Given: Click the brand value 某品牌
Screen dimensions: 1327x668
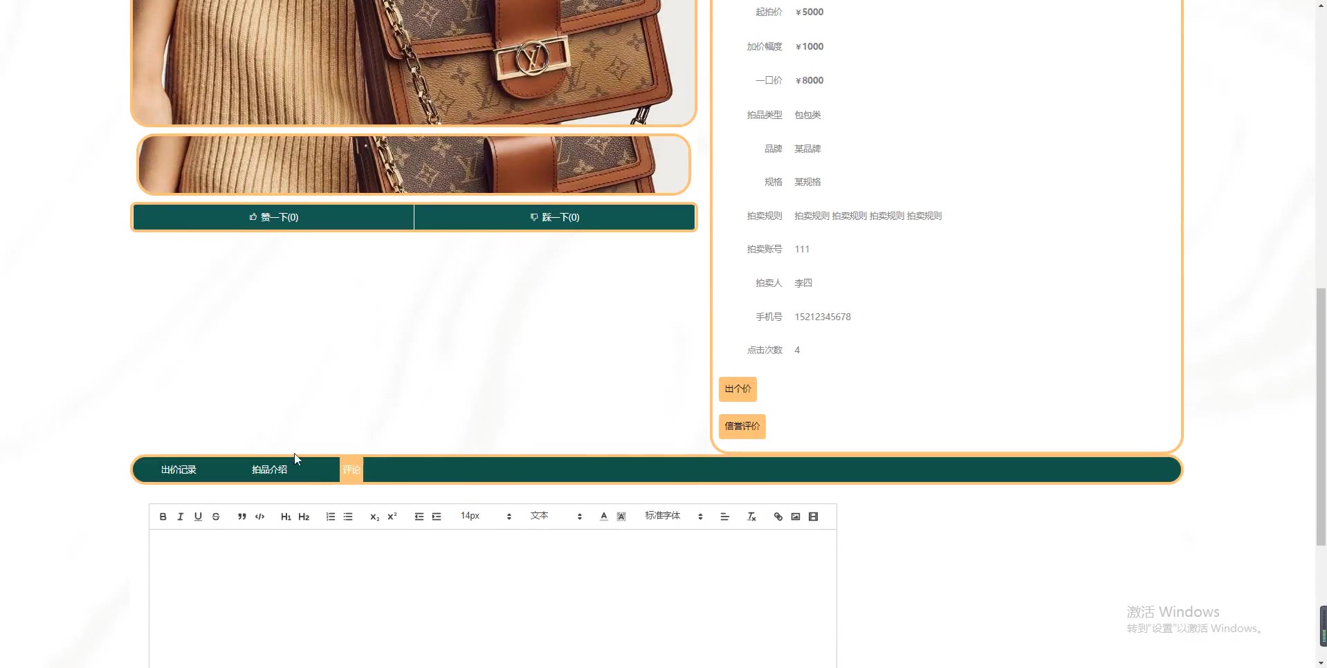Looking at the screenshot, I should pyautogui.click(x=807, y=149).
